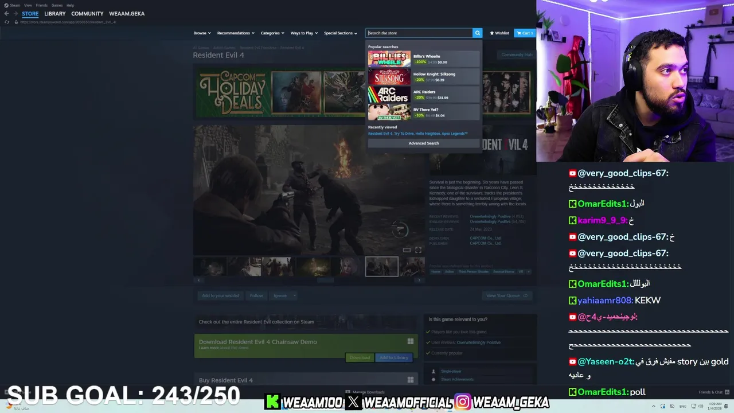Click Add to your wishlist button

pos(220,295)
